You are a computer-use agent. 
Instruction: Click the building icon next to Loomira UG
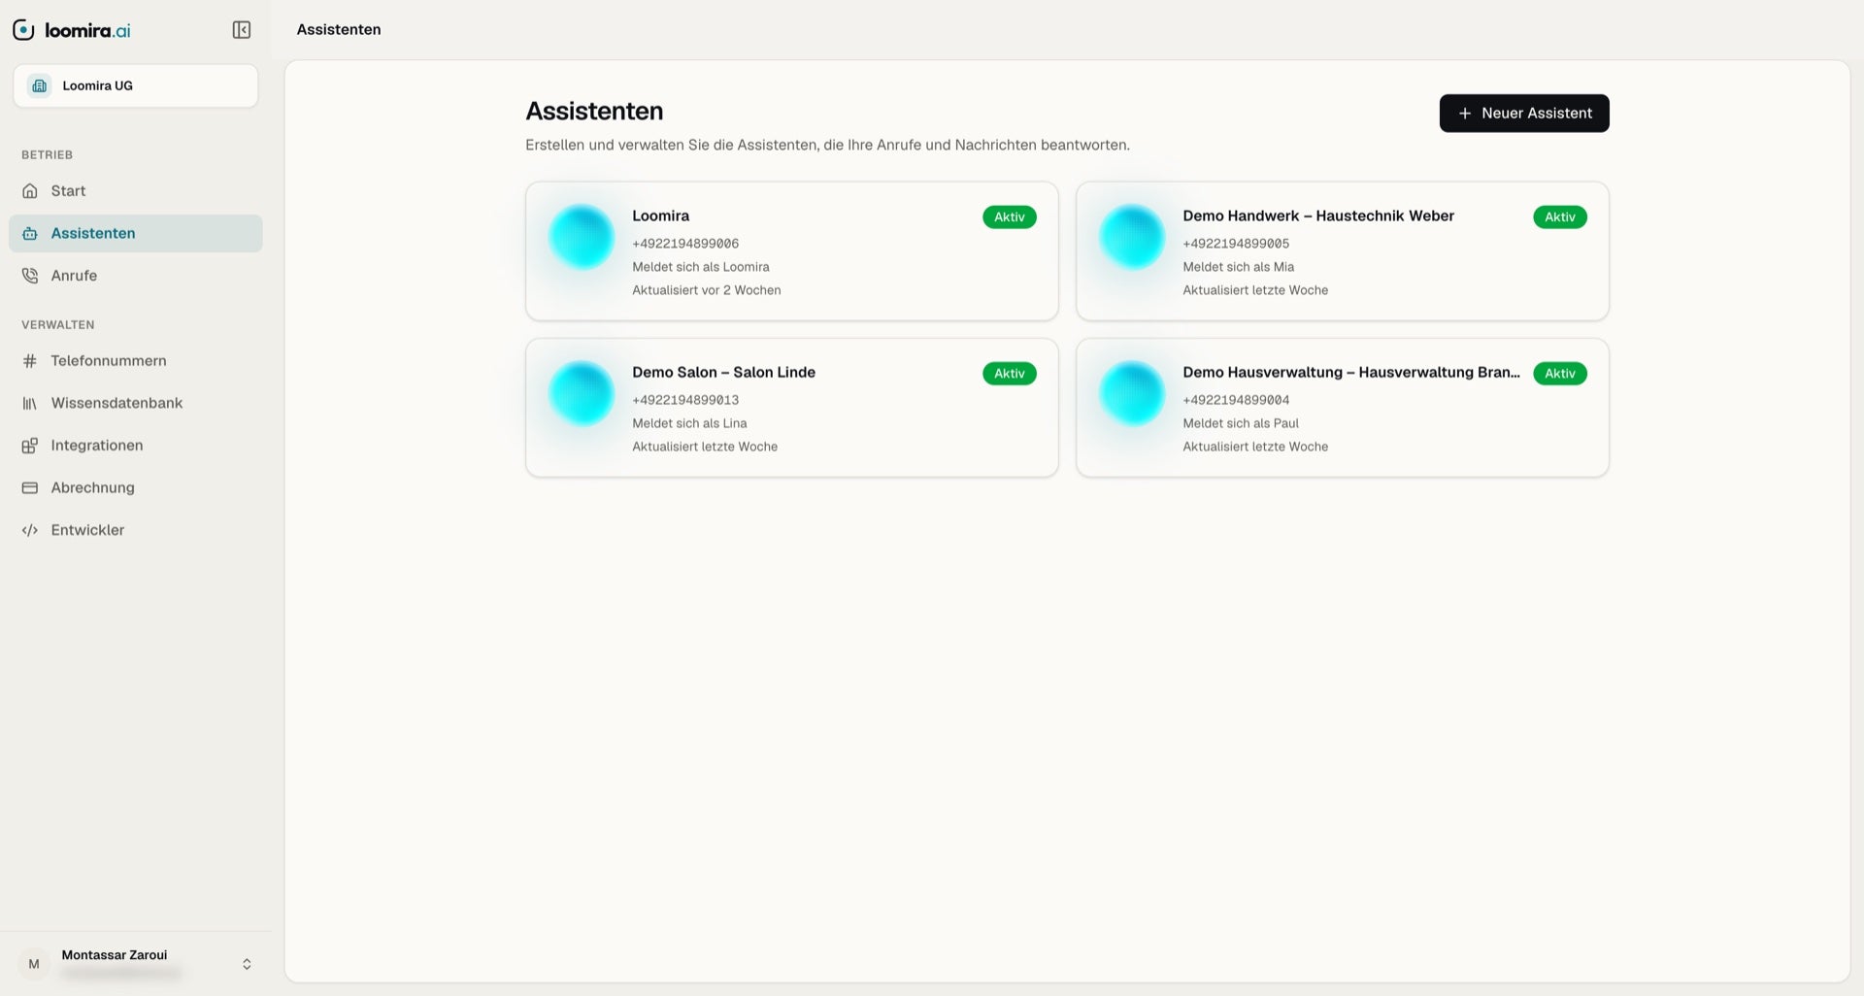tap(40, 85)
